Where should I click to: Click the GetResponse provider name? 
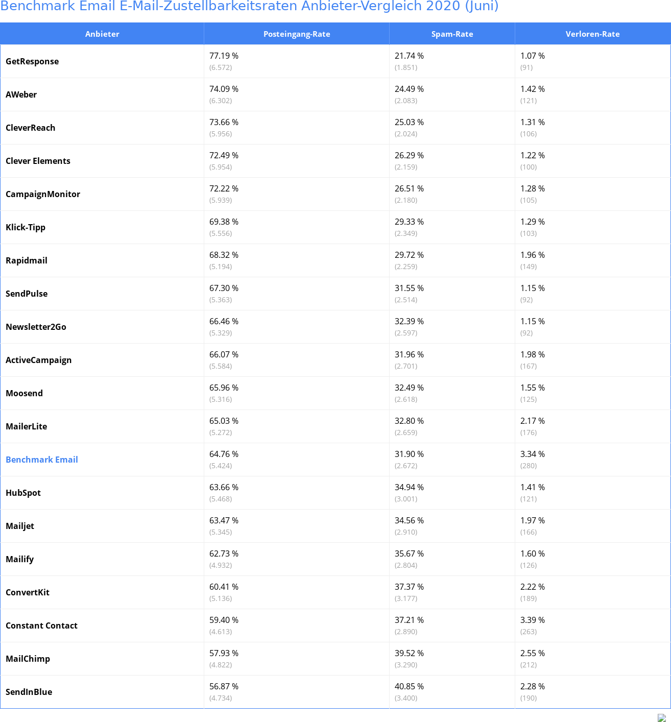pyautogui.click(x=32, y=61)
